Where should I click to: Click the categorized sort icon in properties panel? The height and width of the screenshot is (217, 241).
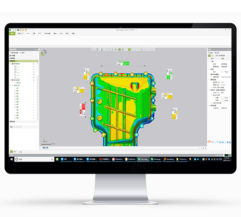209,55
